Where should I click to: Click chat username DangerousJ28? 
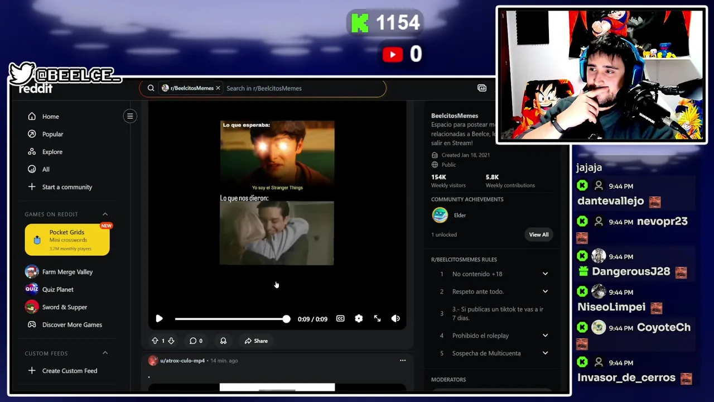coord(631,271)
